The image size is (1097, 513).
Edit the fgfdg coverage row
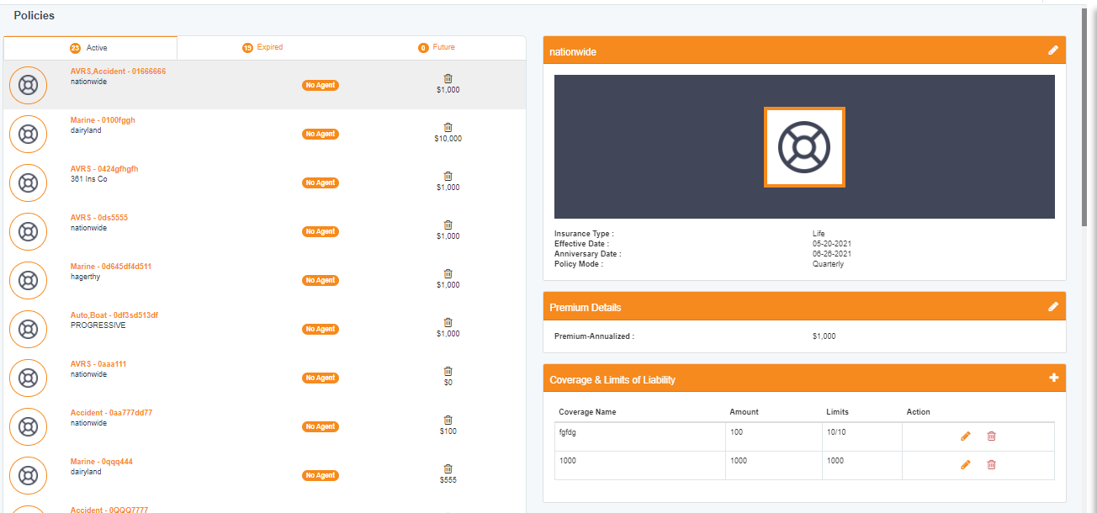[966, 436]
